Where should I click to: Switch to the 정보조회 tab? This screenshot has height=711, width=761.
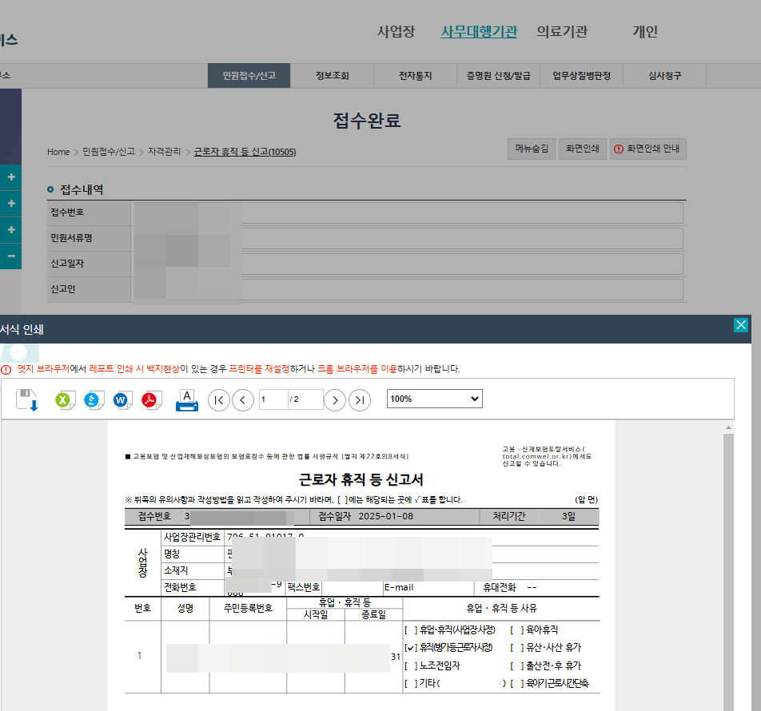[x=331, y=76]
